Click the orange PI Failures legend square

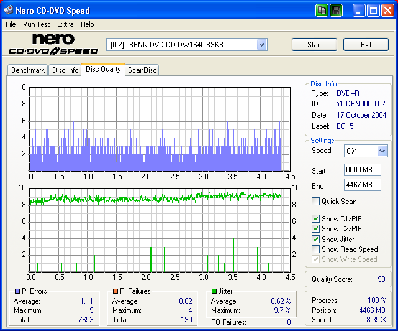click(115, 291)
